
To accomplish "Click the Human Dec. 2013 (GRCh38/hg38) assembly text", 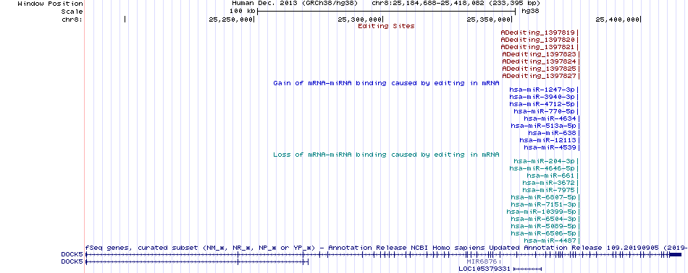I will coord(295,3).
